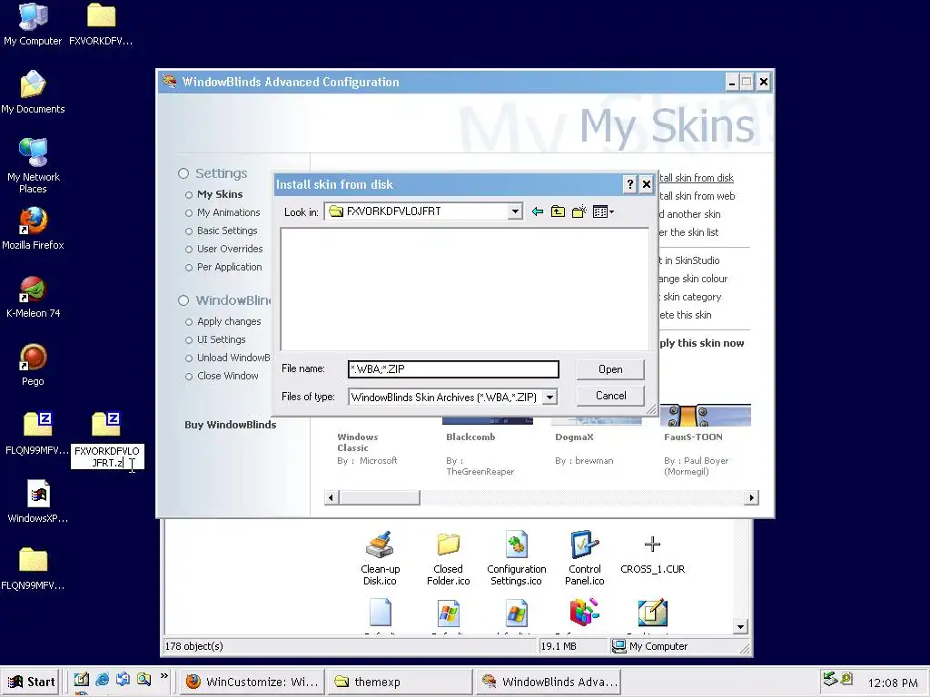Switch to themexp taskbar item
This screenshot has width=930, height=697.
[x=400, y=682]
